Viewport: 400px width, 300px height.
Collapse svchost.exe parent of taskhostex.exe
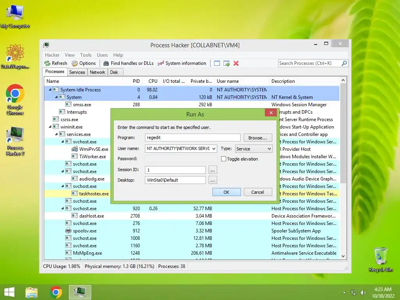tap(62, 186)
